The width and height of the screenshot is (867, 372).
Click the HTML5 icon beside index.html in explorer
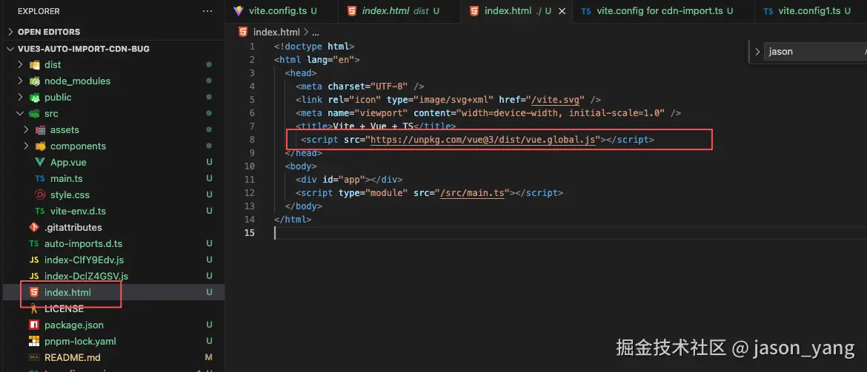click(34, 293)
